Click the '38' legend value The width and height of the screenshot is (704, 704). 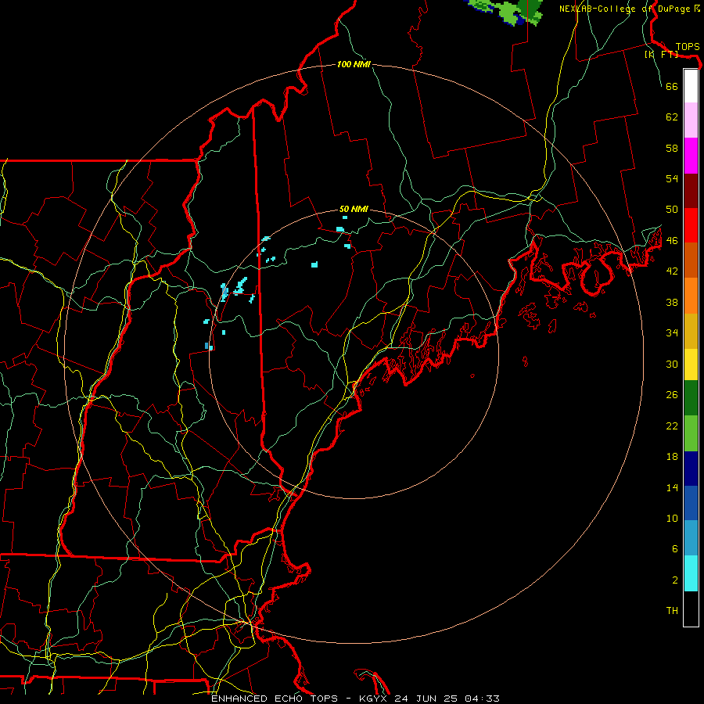click(672, 302)
